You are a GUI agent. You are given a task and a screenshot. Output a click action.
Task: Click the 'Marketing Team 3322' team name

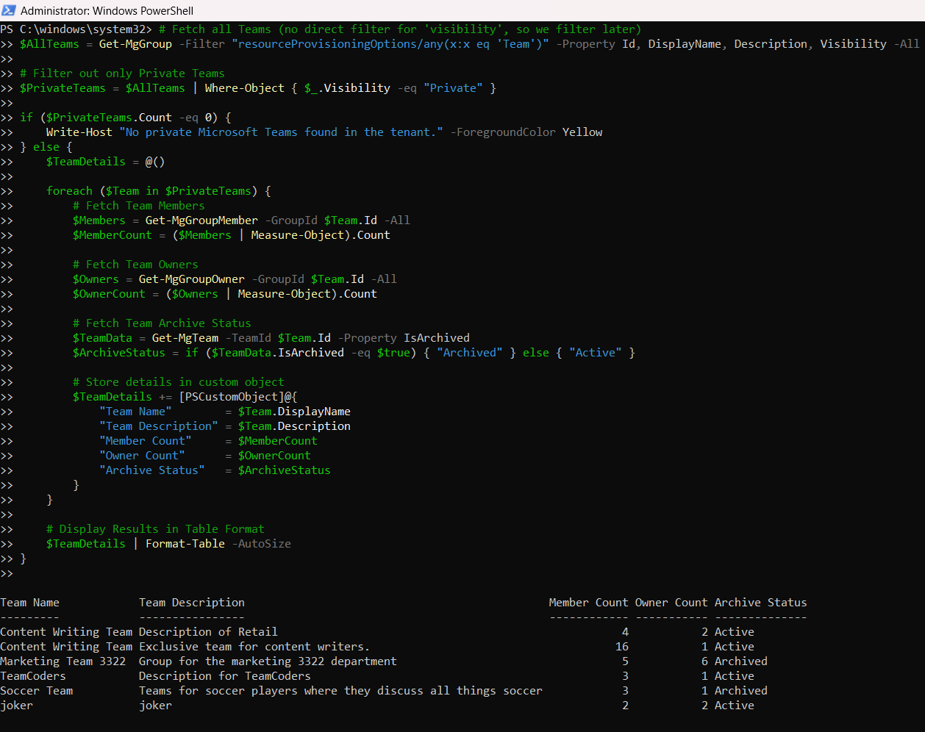[63, 661]
